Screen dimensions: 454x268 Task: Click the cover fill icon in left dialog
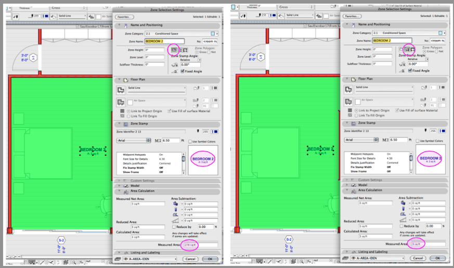121,102
